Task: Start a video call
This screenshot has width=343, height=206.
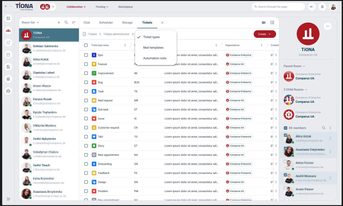Action: [264, 23]
